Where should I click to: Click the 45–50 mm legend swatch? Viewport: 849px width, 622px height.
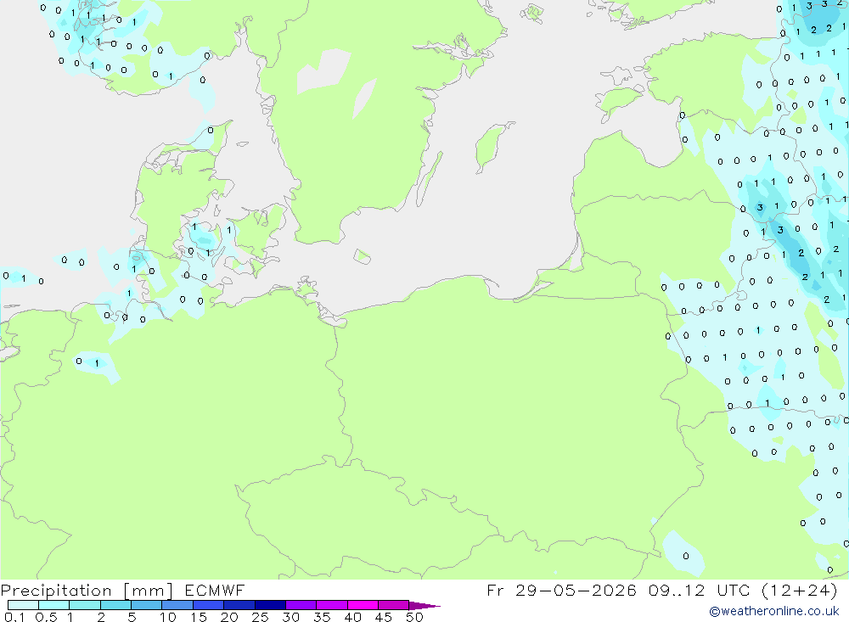pyautogui.click(x=394, y=605)
